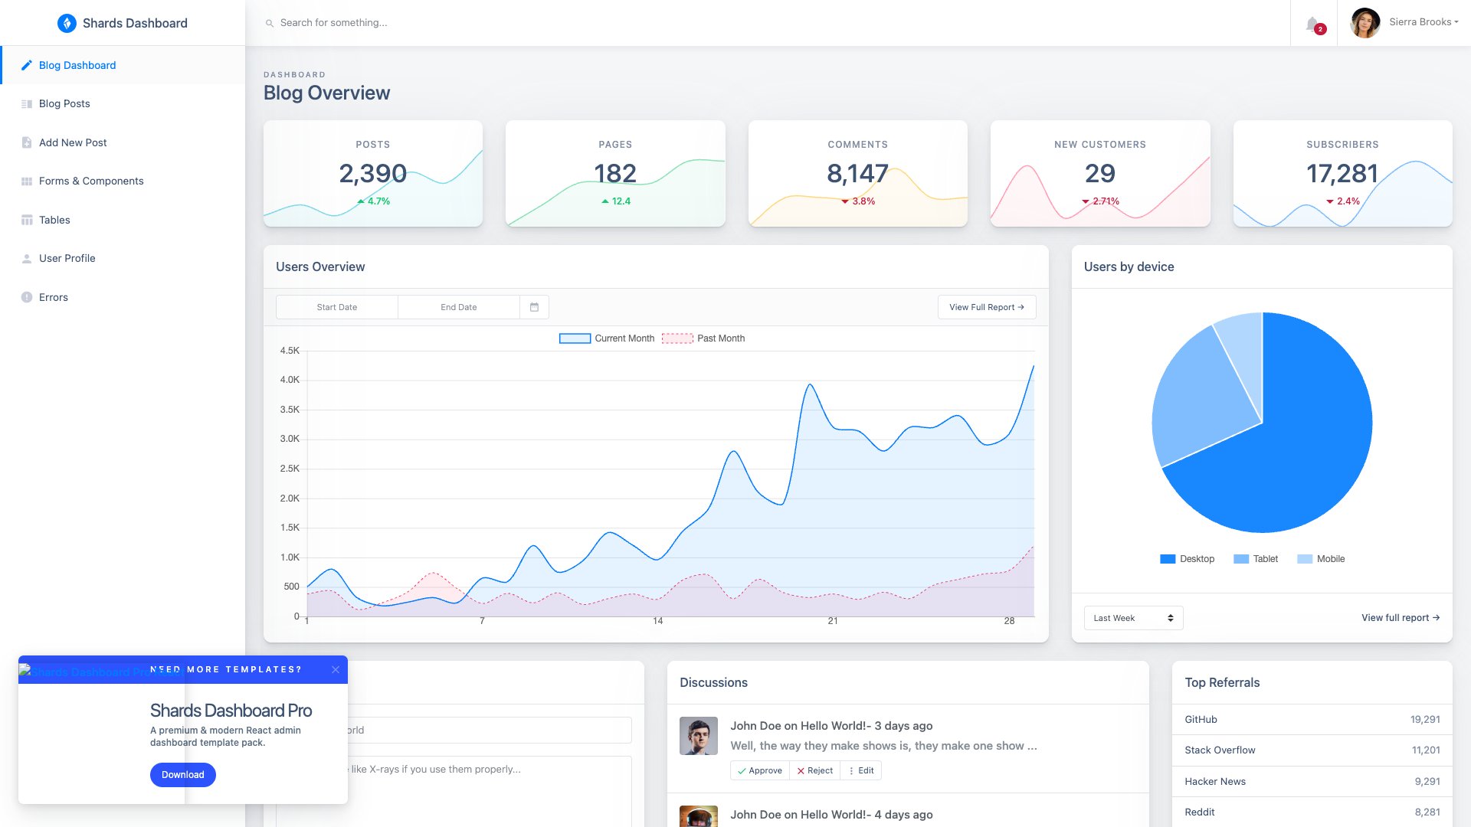Select the Blog Dashboard pencil icon
The width and height of the screenshot is (1471, 827).
point(27,65)
